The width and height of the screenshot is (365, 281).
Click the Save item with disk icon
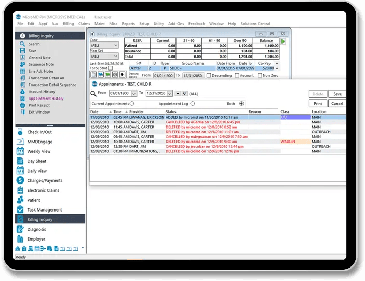pos(32,51)
